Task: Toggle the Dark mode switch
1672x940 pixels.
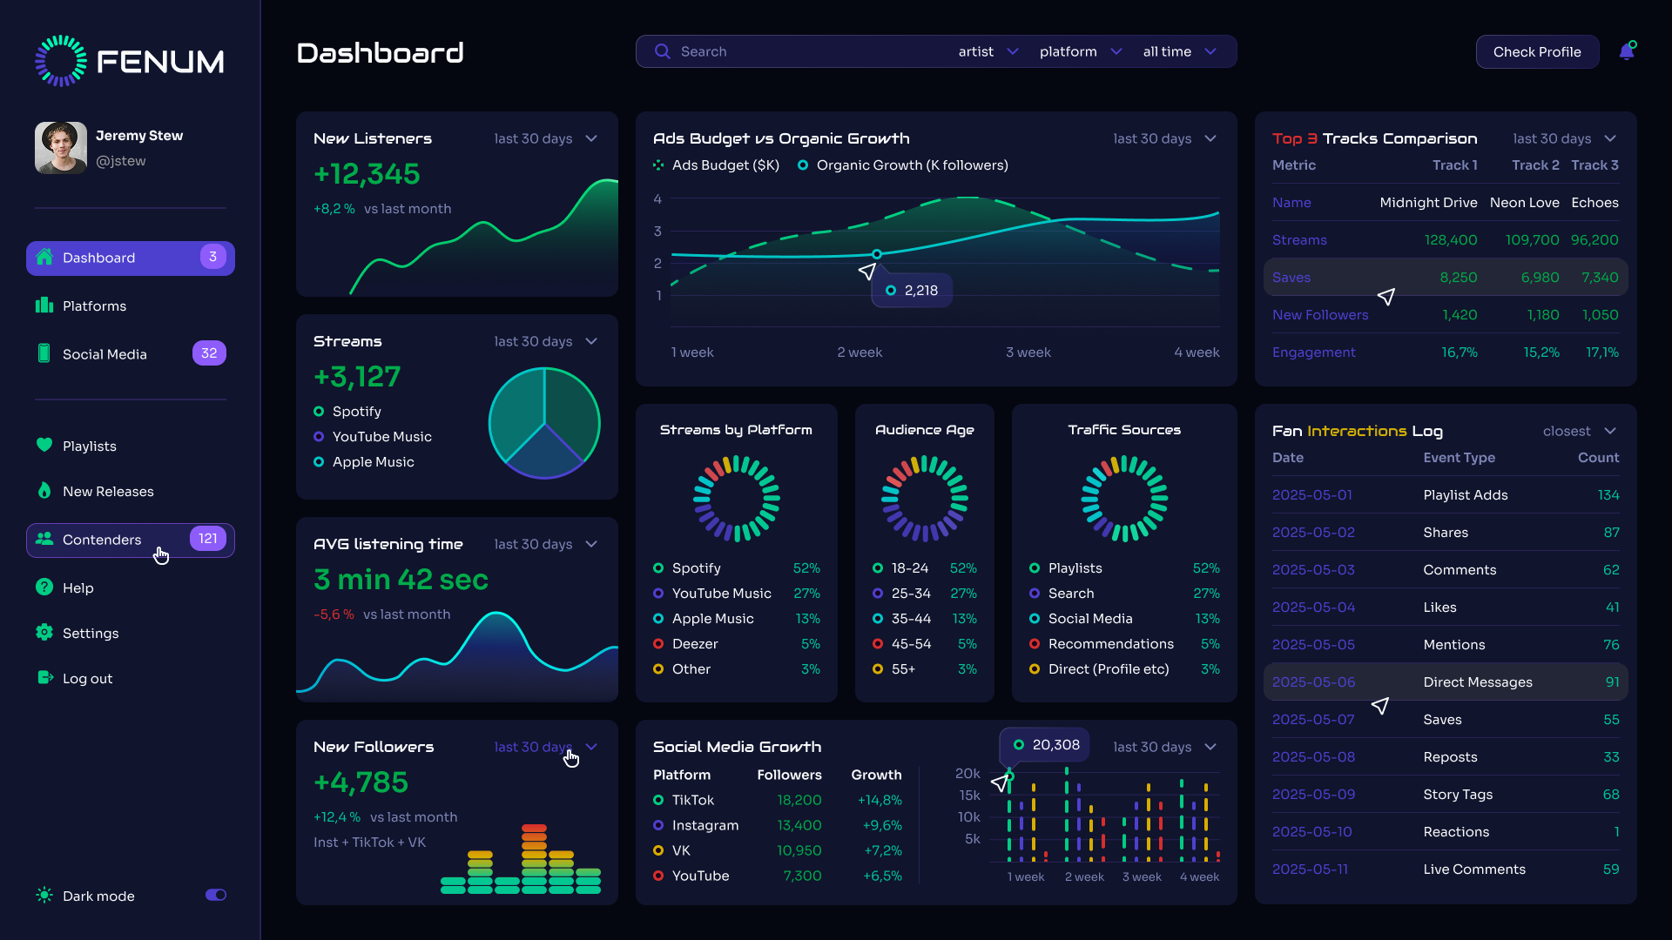Action: pyautogui.click(x=216, y=895)
